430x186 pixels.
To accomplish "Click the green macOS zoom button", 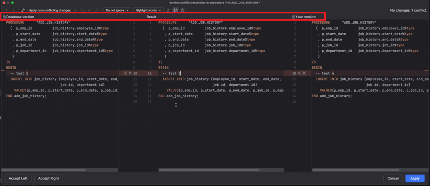I will click(x=12, y=2).
